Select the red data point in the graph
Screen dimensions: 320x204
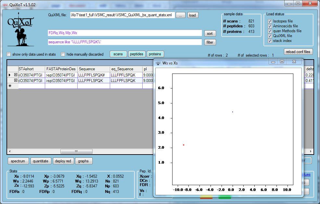184,145
